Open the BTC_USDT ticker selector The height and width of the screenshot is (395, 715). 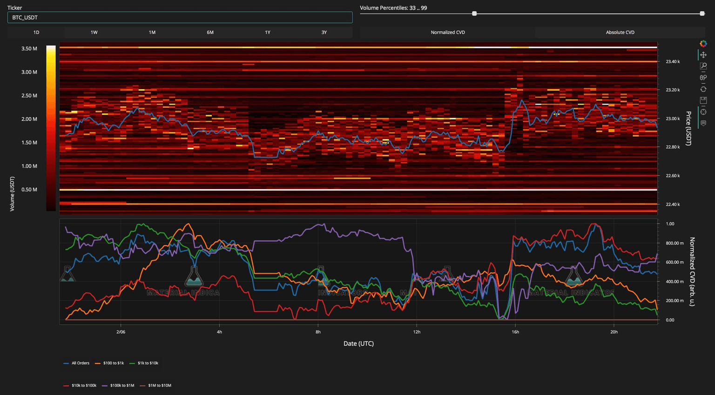(180, 18)
